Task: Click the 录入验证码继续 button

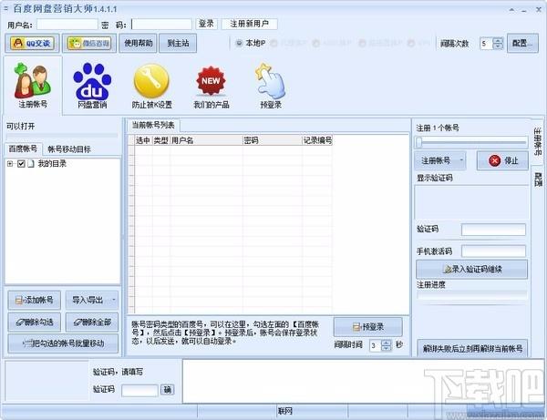Action: tap(471, 269)
